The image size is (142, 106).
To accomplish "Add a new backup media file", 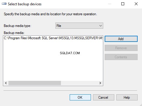I will click(121, 39).
